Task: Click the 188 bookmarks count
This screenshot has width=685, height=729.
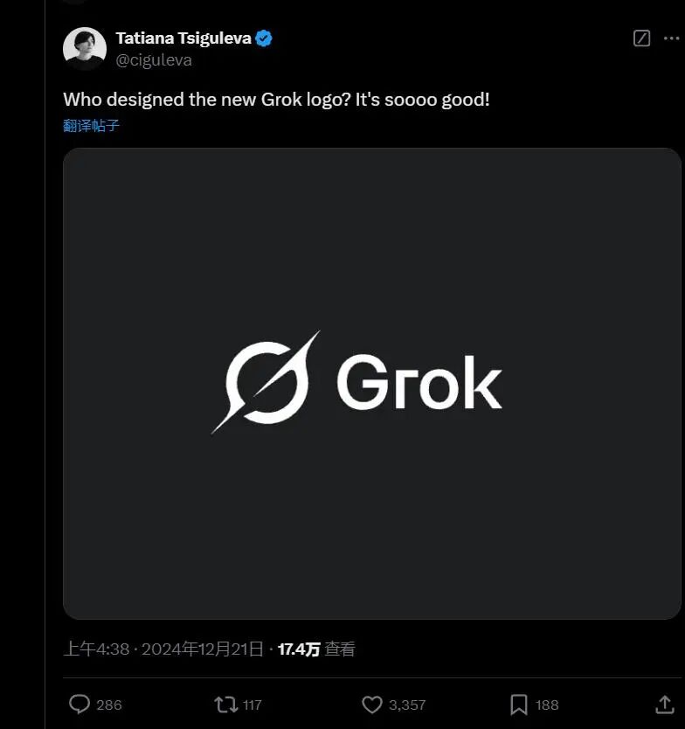Action: pos(547,705)
